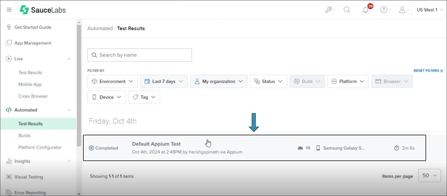
Task: Click the Live play icon
Action: [9, 59]
